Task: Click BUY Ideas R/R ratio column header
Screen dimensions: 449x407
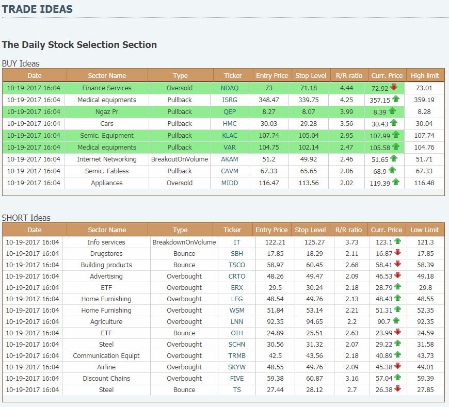Action: pyautogui.click(x=349, y=75)
